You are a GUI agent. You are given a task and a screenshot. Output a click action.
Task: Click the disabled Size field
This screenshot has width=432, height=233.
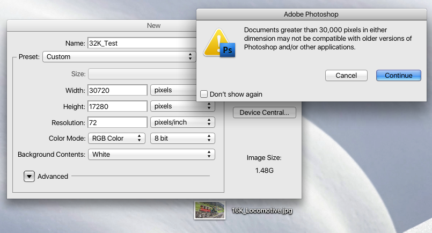coord(141,74)
